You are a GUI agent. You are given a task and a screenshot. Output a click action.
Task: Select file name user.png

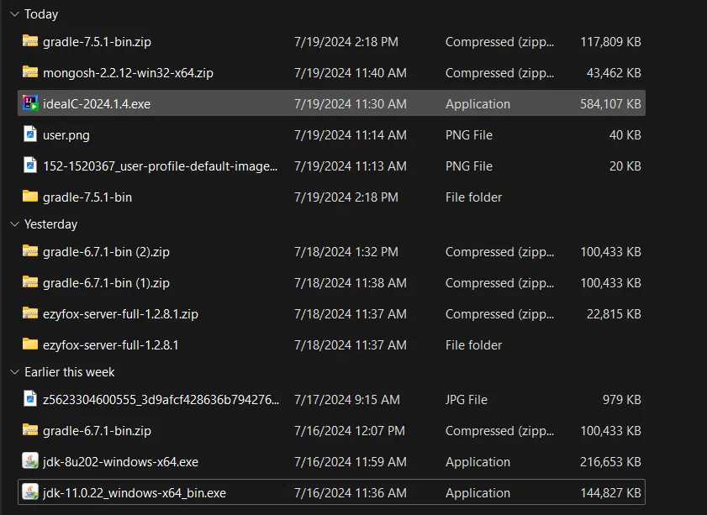click(66, 135)
